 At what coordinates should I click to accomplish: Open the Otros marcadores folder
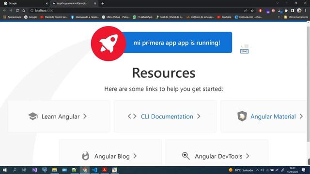pos(296,17)
